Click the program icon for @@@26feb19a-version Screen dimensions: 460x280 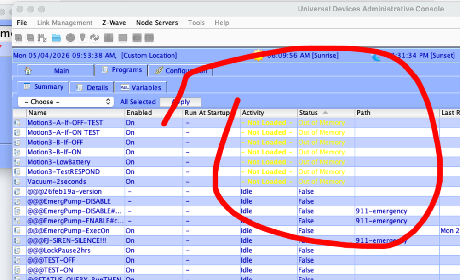point(17,191)
